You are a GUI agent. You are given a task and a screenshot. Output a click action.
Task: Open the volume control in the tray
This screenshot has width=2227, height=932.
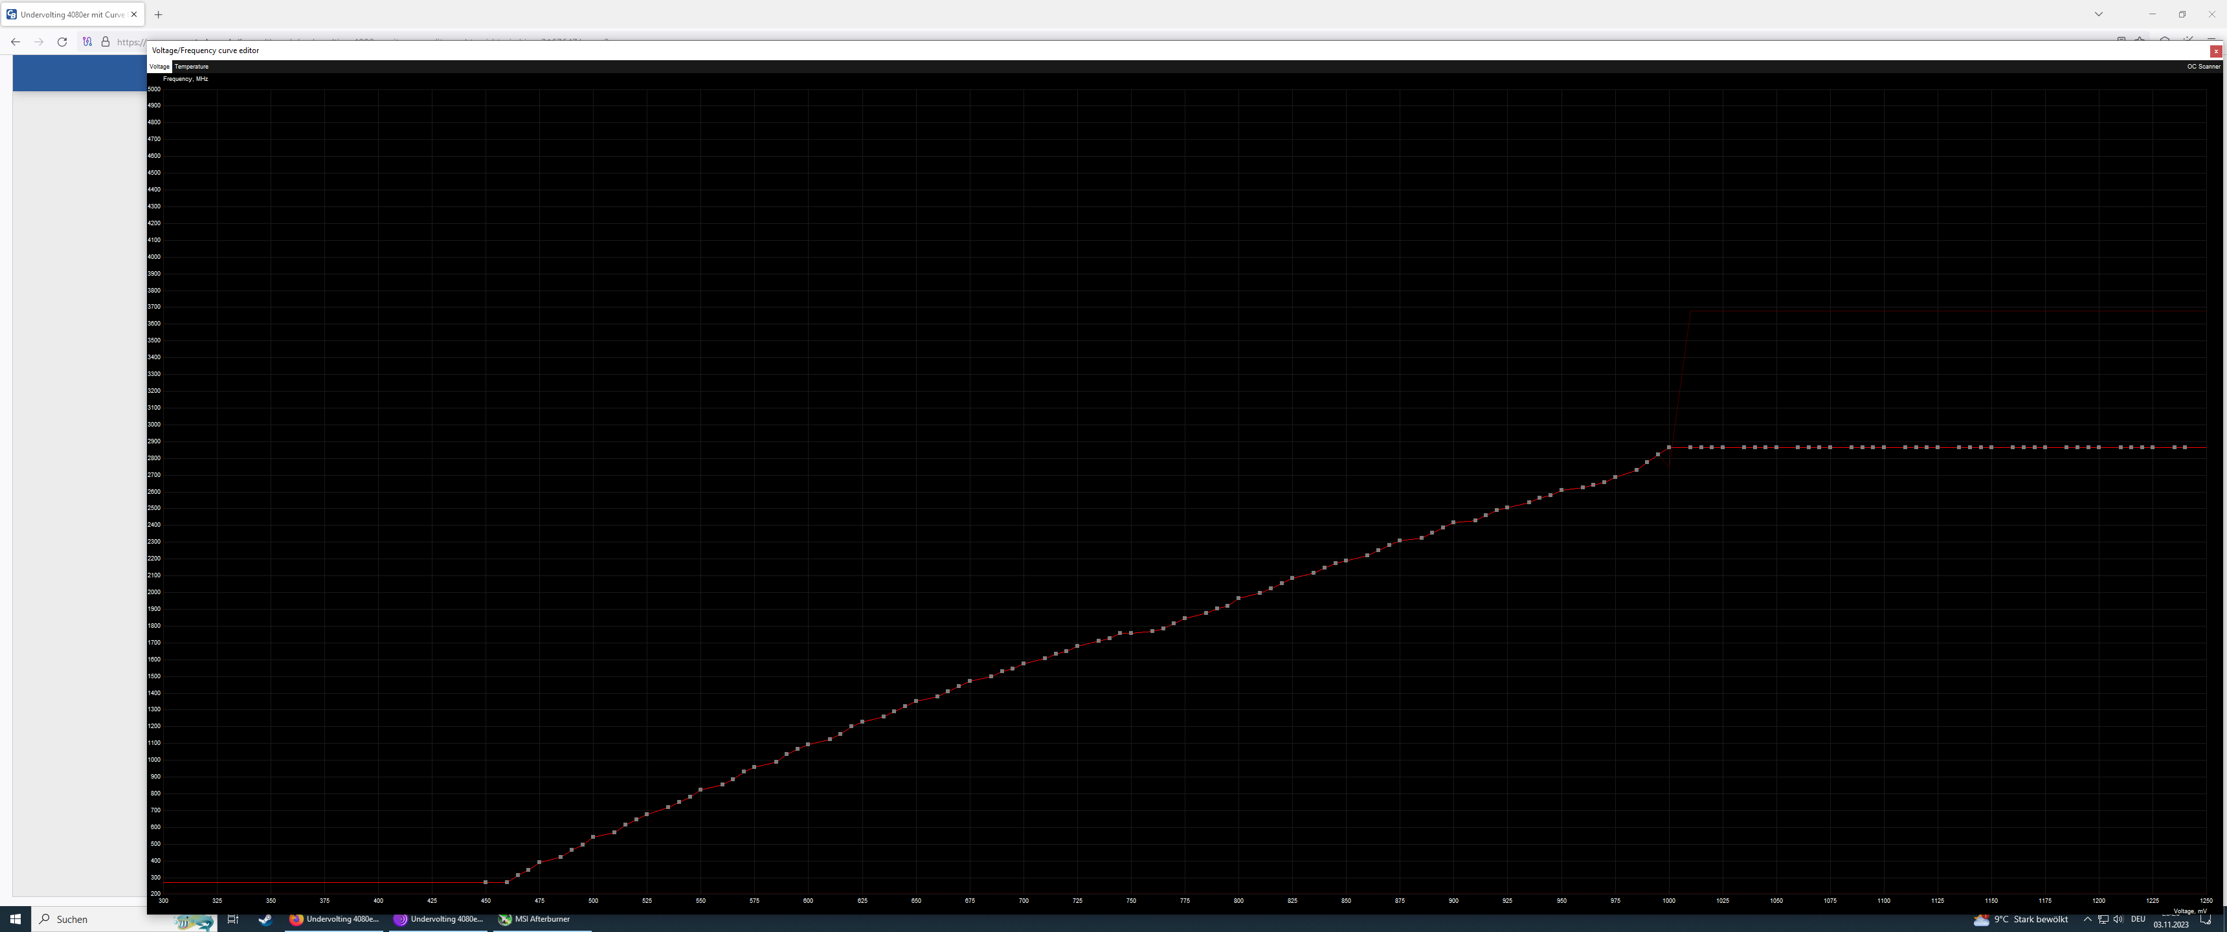pyautogui.click(x=2118, y=919)
